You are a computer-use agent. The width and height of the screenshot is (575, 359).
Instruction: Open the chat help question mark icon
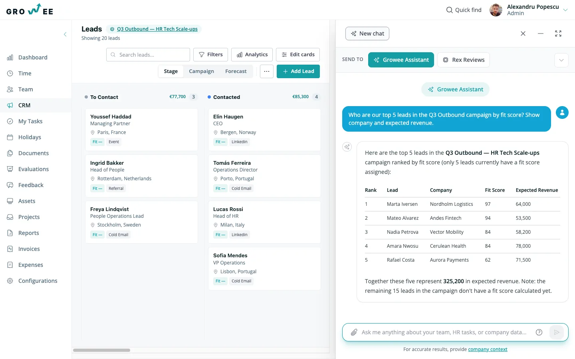coord(539,332)
